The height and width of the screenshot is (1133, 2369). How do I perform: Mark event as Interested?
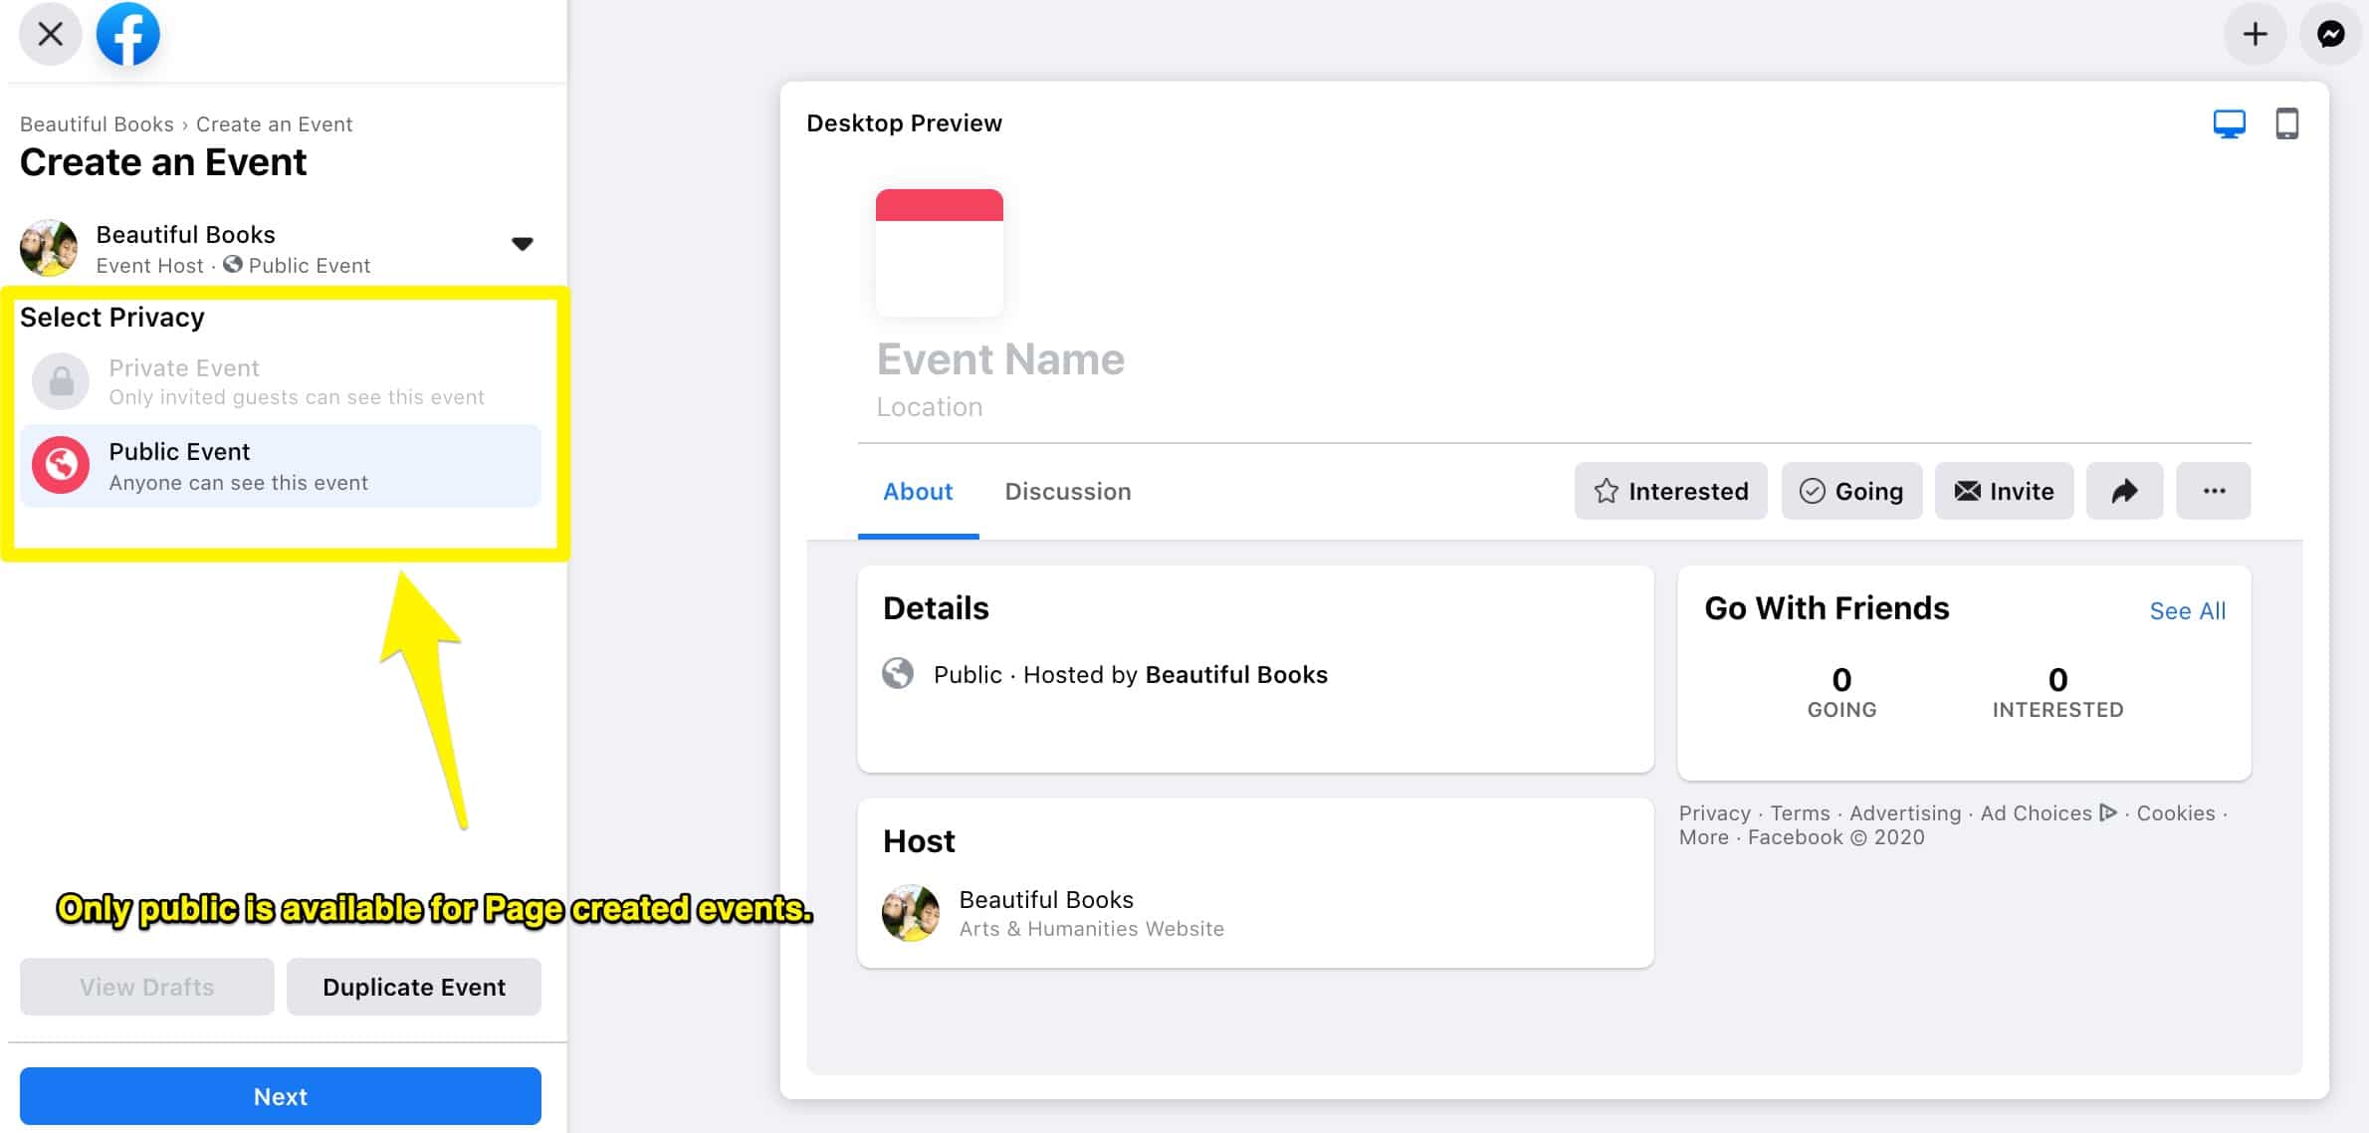tap(1670, 491)
